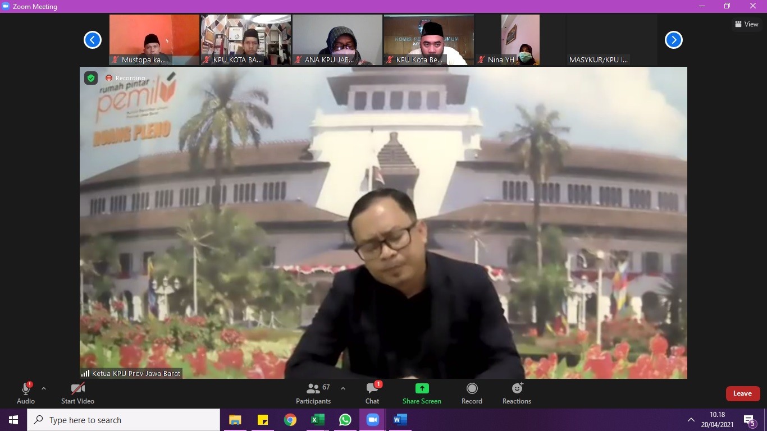Open WhatsApp from the taskbar
This screenshot has width=767, height=431.
coord(345,420)
